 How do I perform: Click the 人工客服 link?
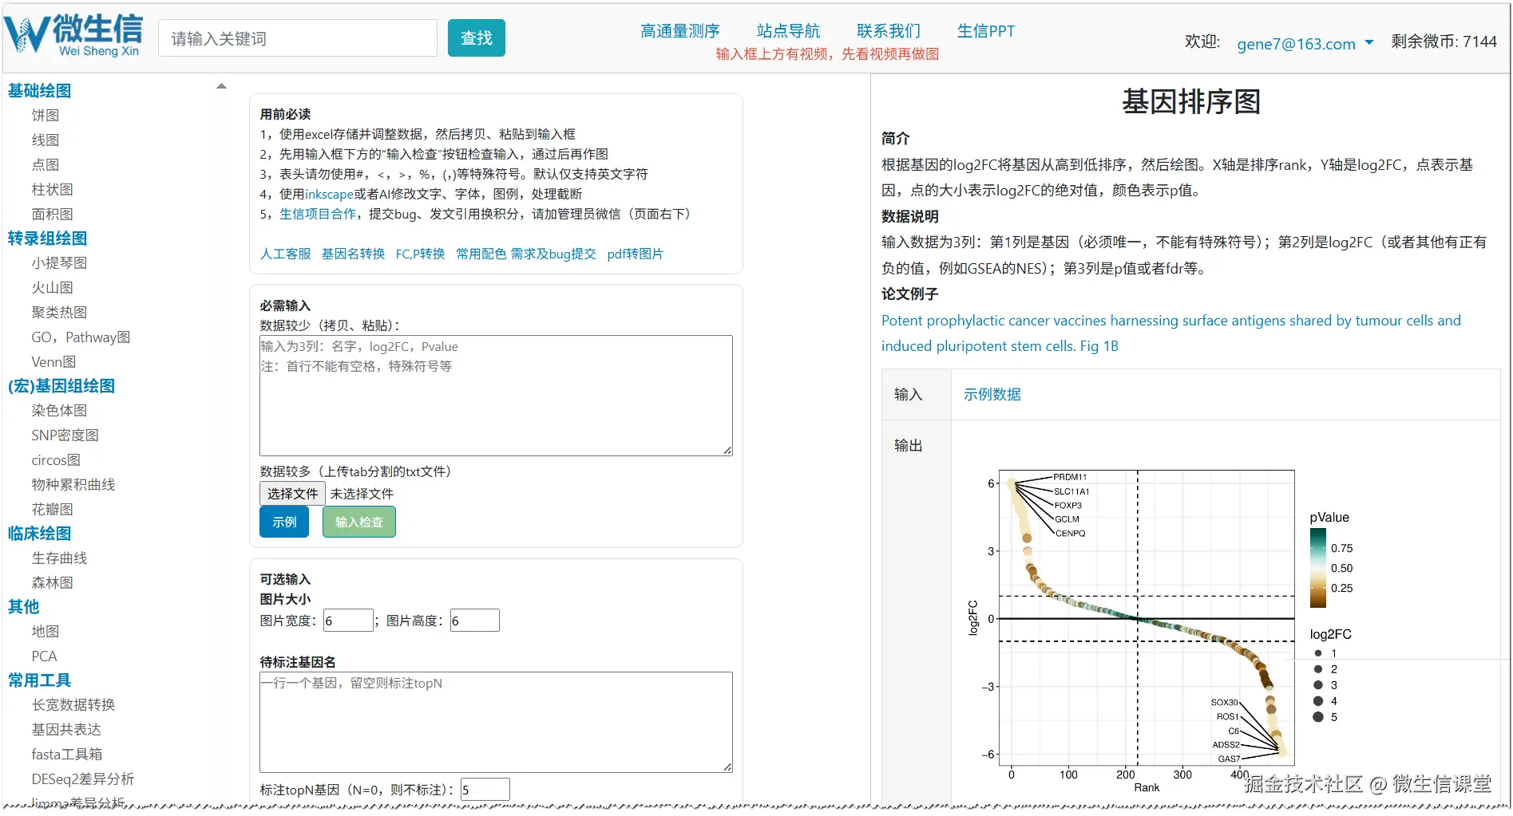(286, 254)
